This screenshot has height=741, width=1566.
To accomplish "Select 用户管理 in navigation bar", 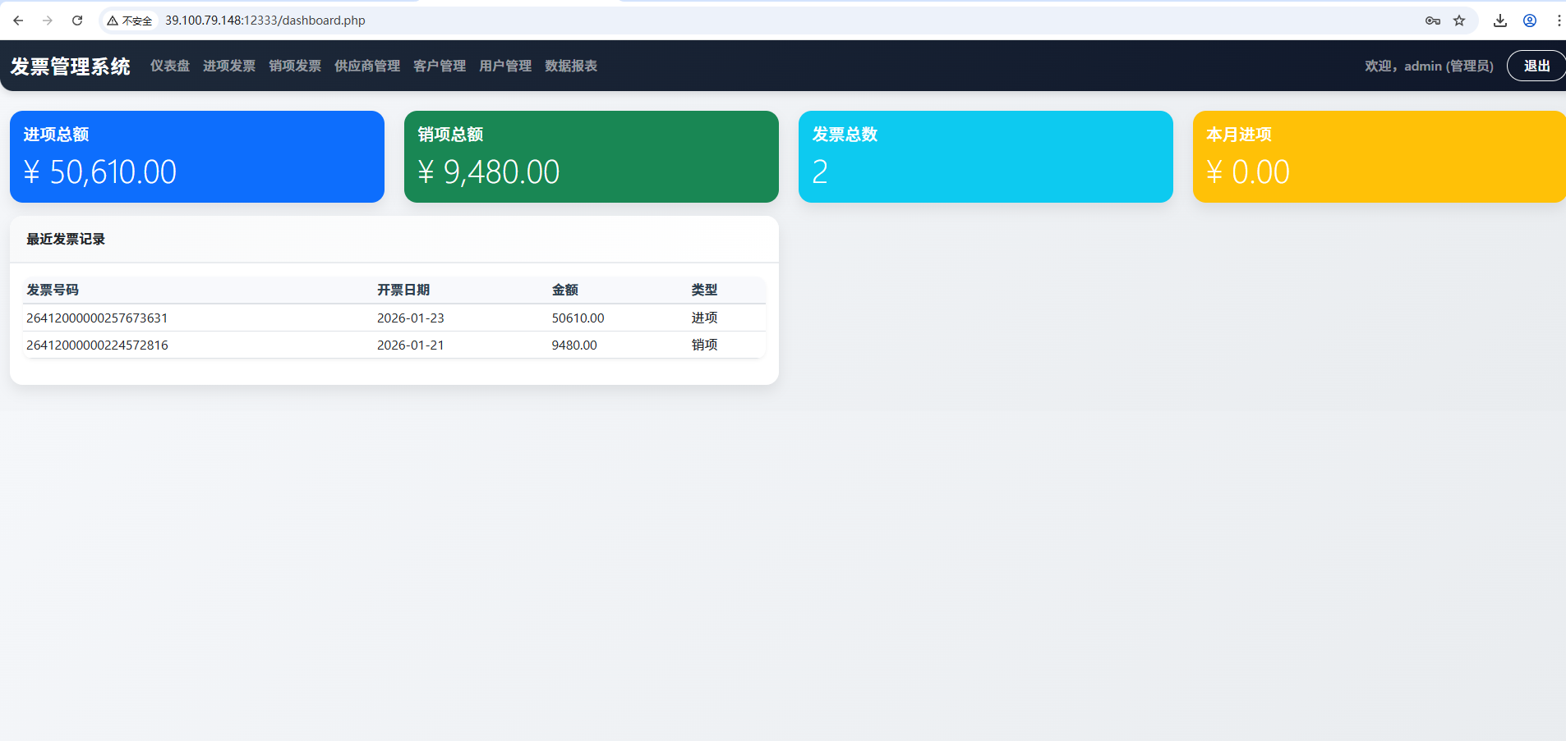I will [x=505, y=66].
